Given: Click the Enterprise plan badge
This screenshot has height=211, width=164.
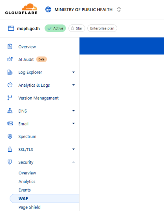Looking at the screenshot, I should [102, 28].
